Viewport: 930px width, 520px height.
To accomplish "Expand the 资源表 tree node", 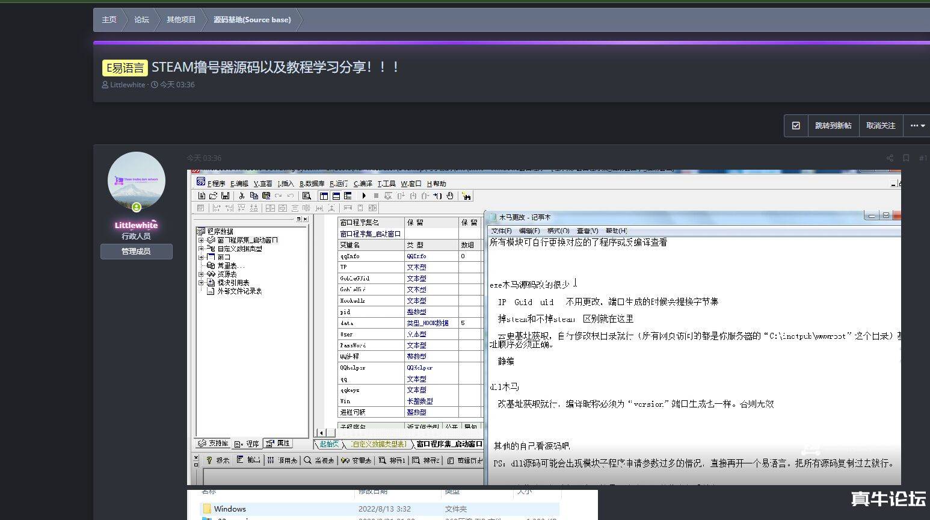I will click(x=201, y=274).
